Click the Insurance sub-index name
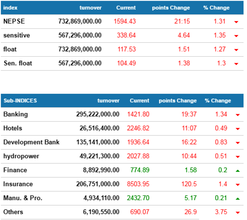This screenshot has width=247, height=220. 18,184
